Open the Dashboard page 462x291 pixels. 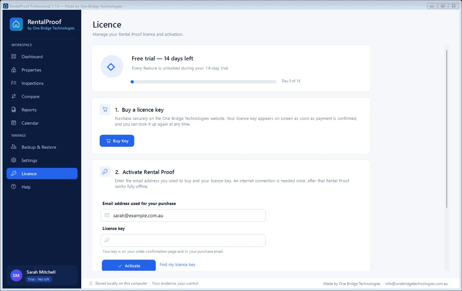[x=42, y=56]
